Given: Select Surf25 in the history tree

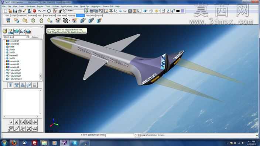Looking at the screenshot, I should [x=12, y=58].
